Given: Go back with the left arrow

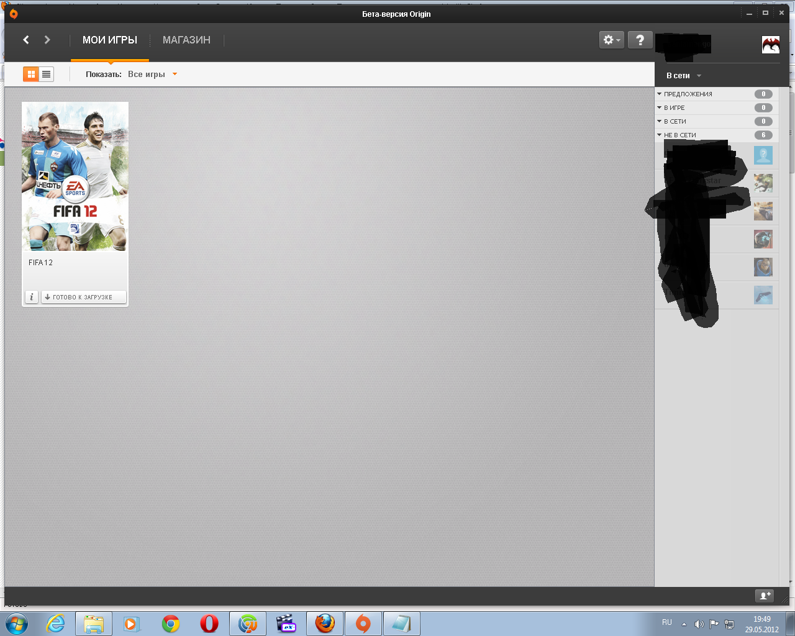Looking at the screenshot, I should (x=26, y=40).
